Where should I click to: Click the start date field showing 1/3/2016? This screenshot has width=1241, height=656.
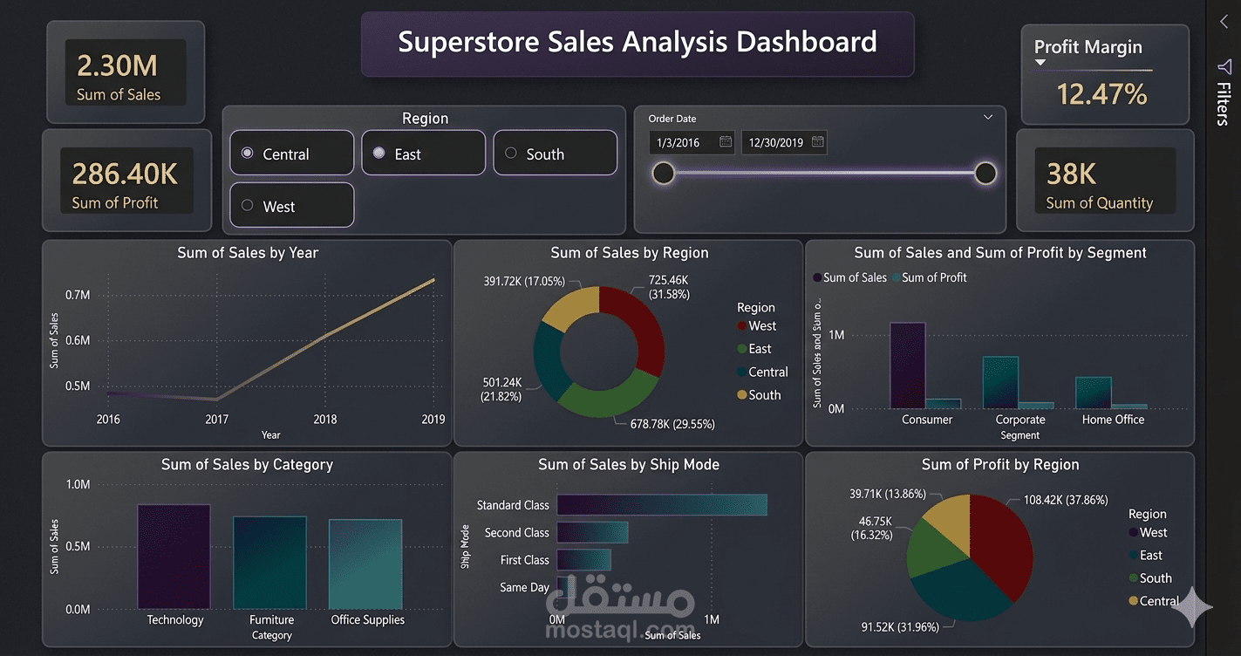coord(692,142)
